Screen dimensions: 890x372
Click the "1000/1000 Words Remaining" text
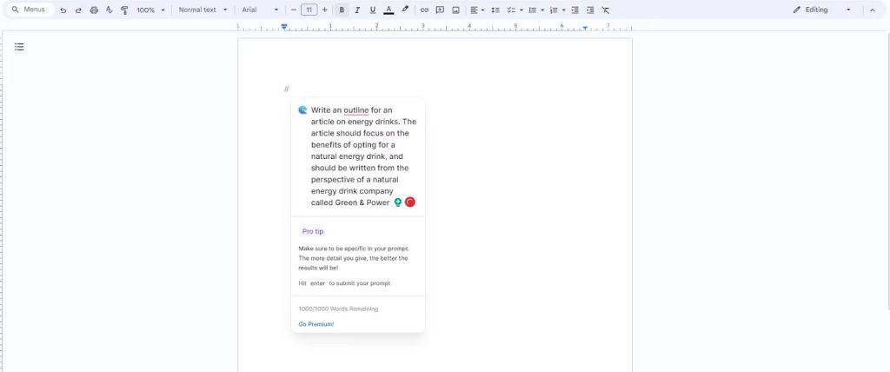[338, 309]
